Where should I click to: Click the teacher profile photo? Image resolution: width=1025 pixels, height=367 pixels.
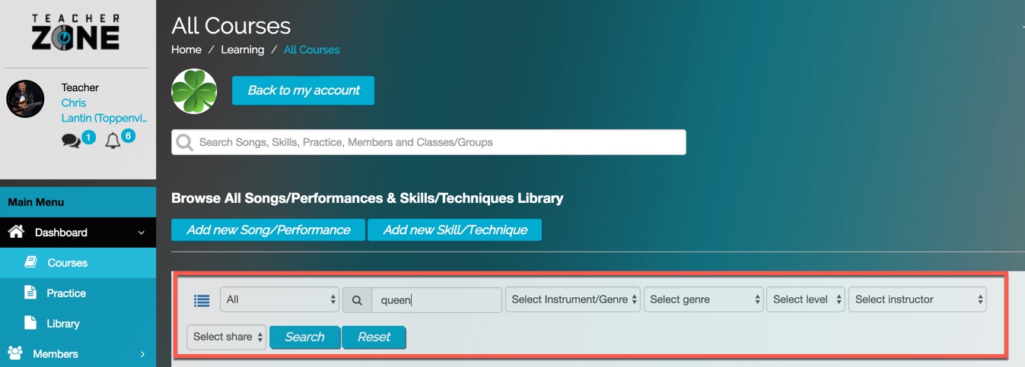25,99
